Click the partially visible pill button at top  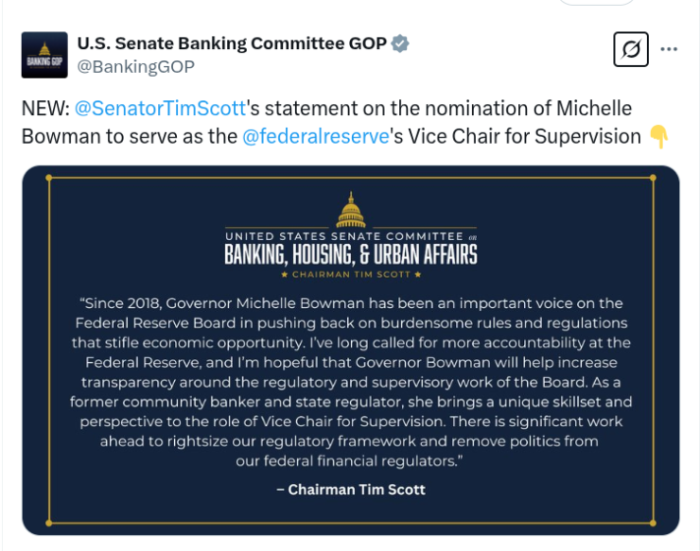point(597,2)
